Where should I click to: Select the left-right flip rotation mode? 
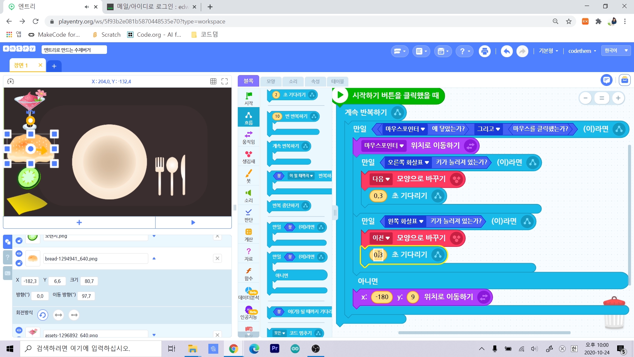click(58, 315)
